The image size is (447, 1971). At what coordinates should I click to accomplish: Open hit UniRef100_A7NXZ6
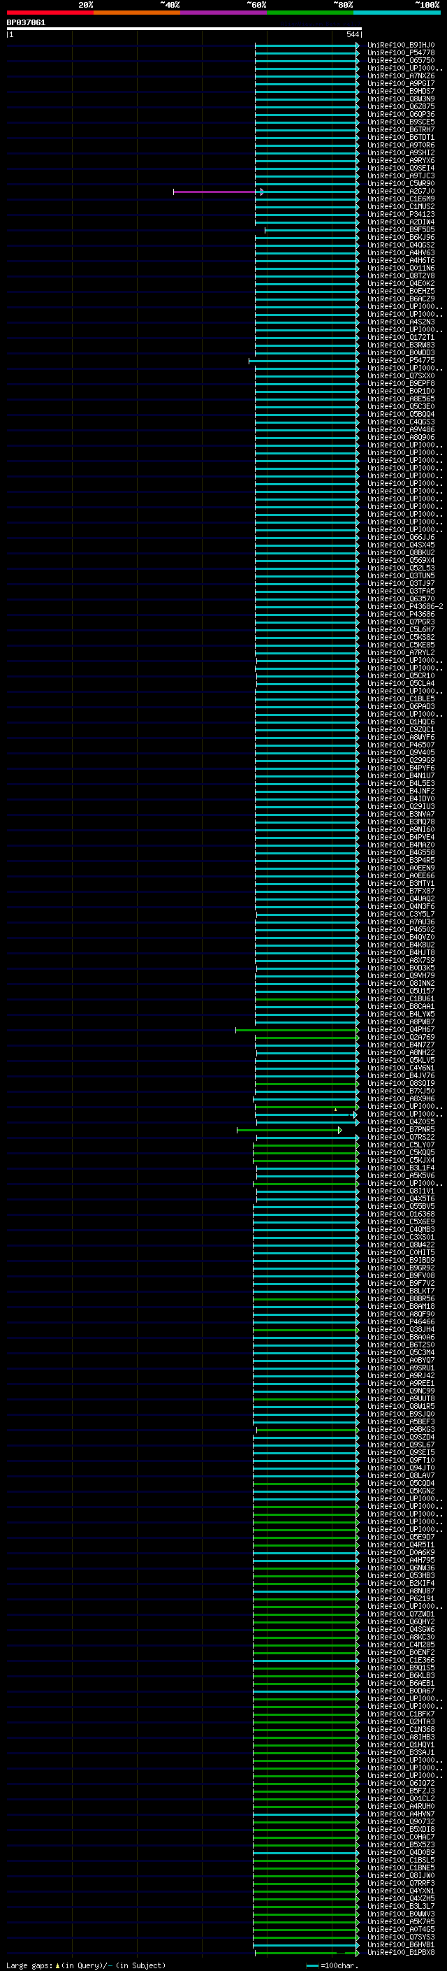point(400,76)
